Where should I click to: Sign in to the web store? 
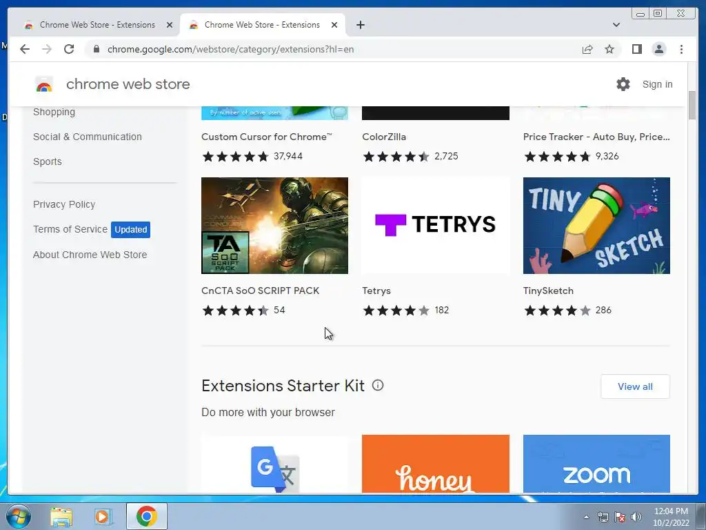click(657, 84)
